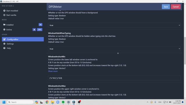The image size is (186, 105).
Task: Open File Explorer from the taskbar
Action: tap(52, 102)
